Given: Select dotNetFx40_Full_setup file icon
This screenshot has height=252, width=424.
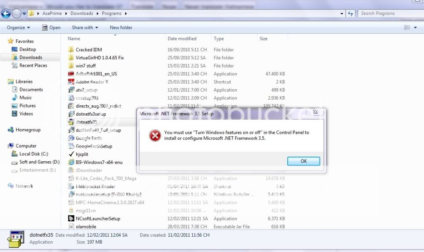Looking at the screenshot, I should (x=71, y=130).
